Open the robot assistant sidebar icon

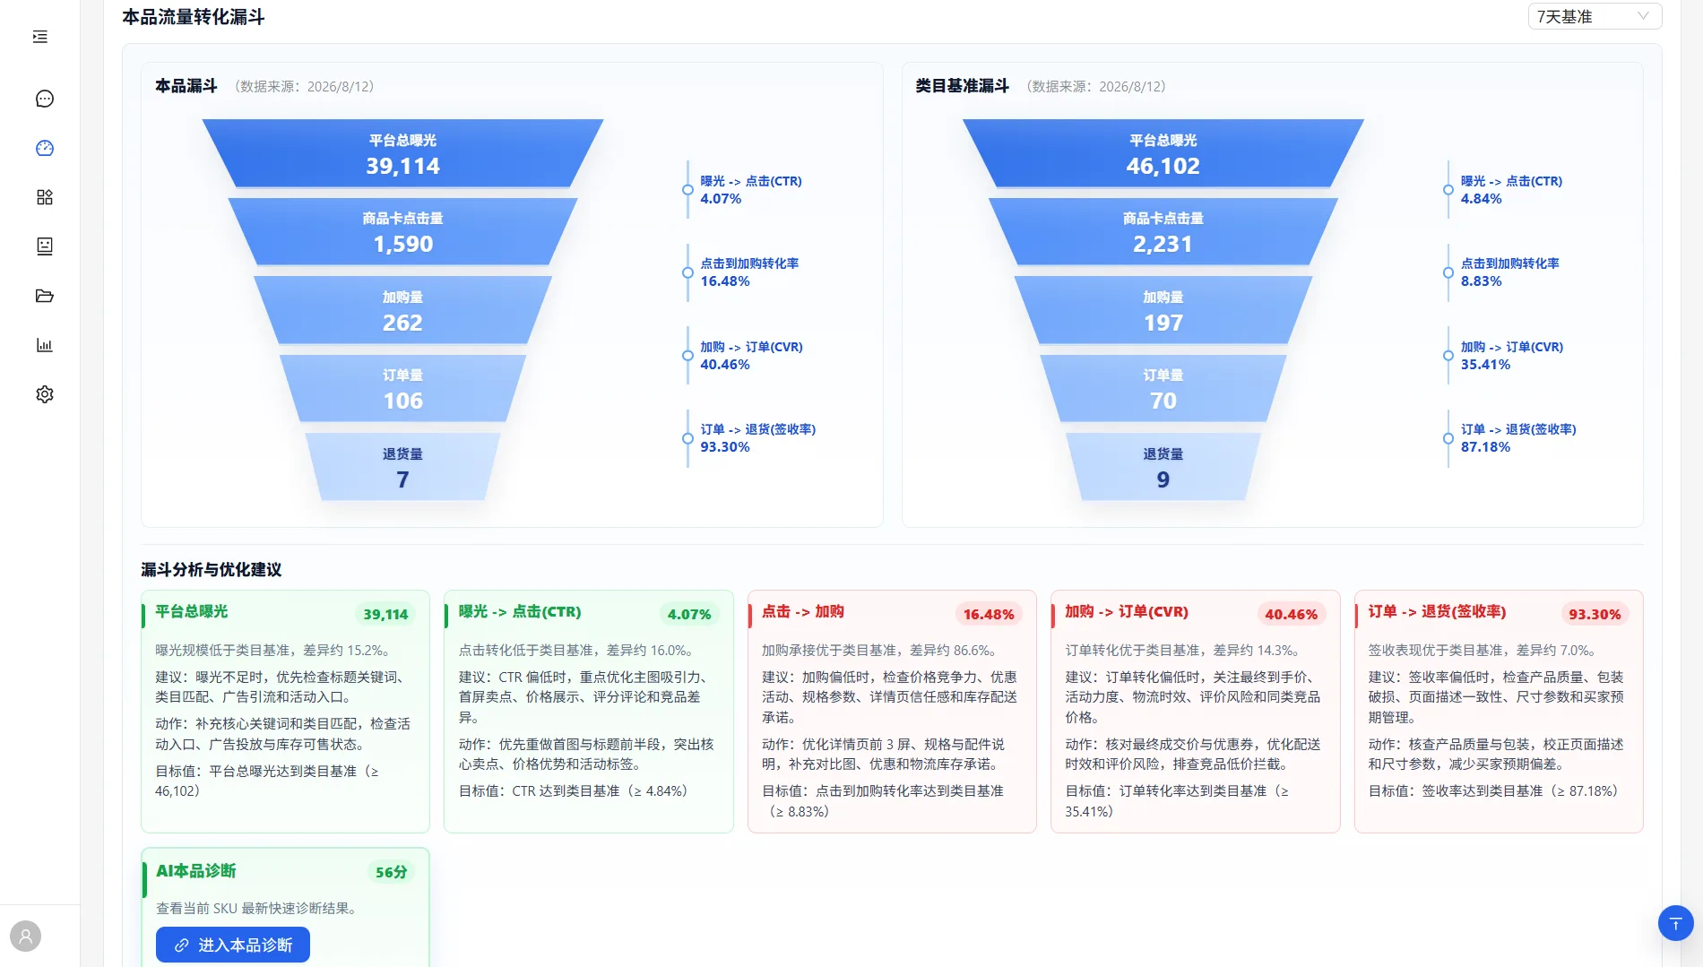[44, 246]
